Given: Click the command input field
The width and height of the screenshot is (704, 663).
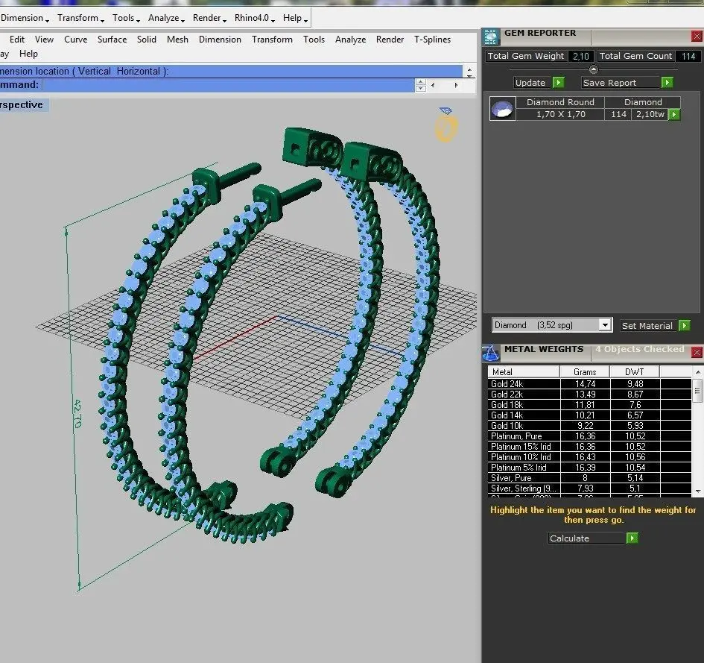Looking at the screenshot, I should [x=228, y=85].
